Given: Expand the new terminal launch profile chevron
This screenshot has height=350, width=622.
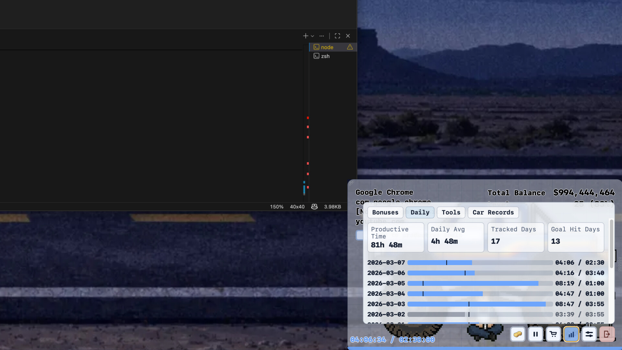Looking at the screenshot, I should 312,36.
